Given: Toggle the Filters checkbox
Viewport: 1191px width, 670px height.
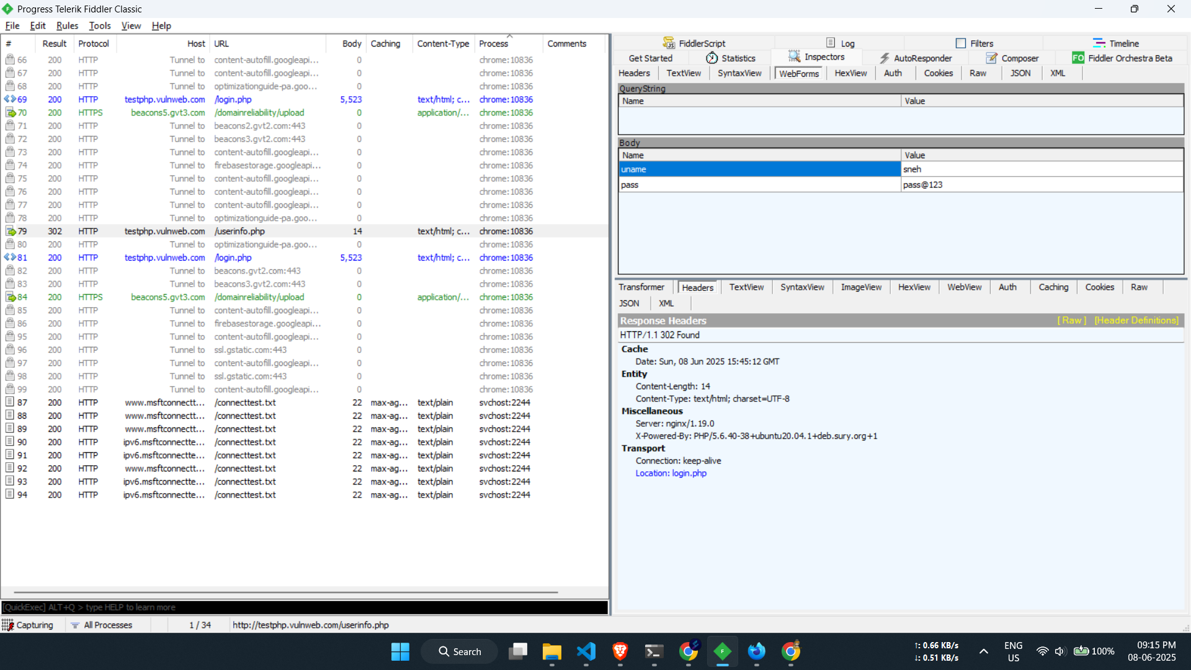Looking at the screenshot, I should point(961,43).
